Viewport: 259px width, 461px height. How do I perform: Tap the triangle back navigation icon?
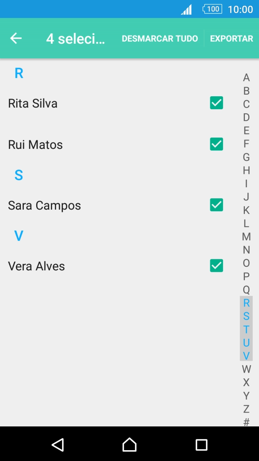58,445
